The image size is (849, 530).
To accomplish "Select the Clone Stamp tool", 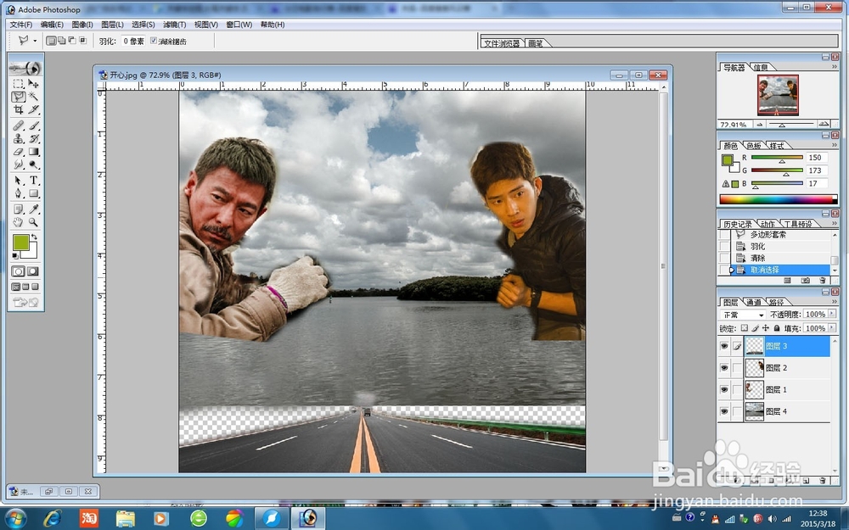I will click(19, 139).
